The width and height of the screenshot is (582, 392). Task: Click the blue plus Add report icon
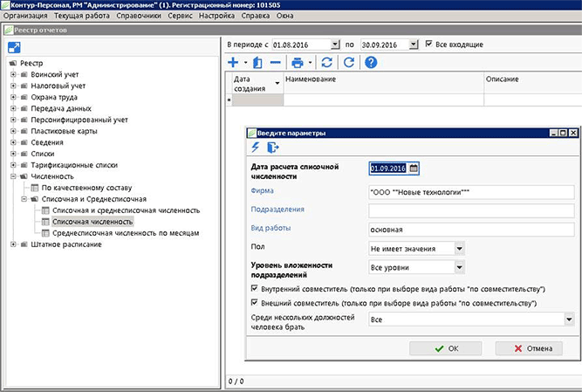233,62
